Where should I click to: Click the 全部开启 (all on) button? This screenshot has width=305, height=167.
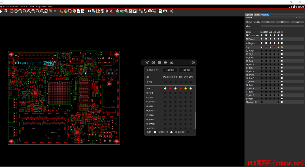170,70
